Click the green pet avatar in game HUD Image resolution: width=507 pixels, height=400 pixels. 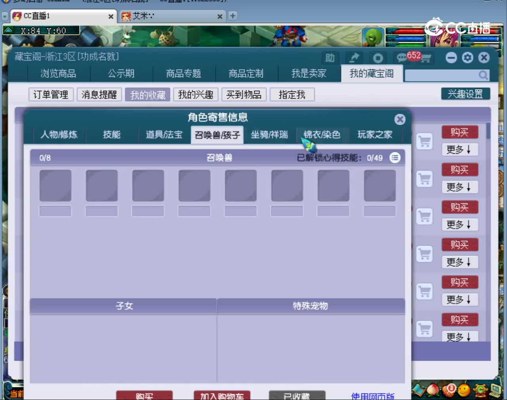click(373, 37)
